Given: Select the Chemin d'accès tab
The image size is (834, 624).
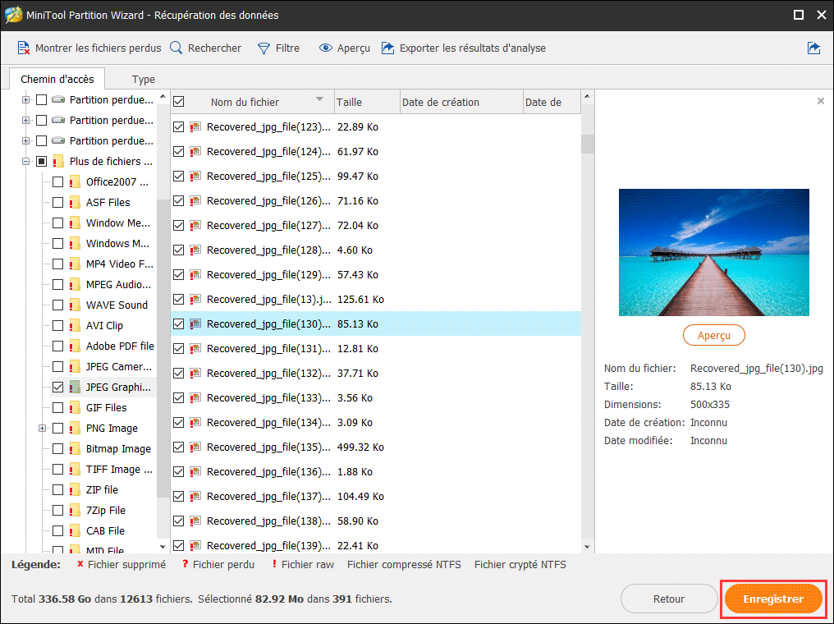Looking at the screenshot, I should pyautogui.click(x=57, y=80).
